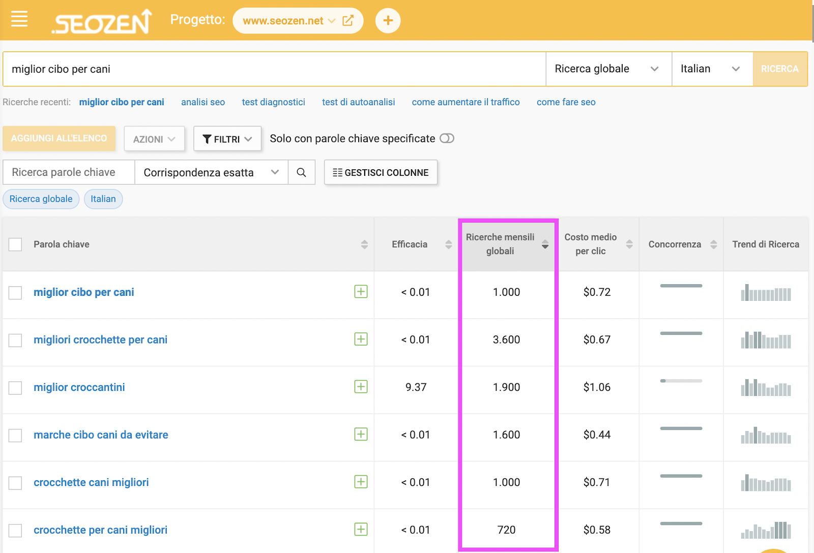Open the hamburger menu icon
Viewport: 814px width, 553px height.
click(x=19, y=20)
